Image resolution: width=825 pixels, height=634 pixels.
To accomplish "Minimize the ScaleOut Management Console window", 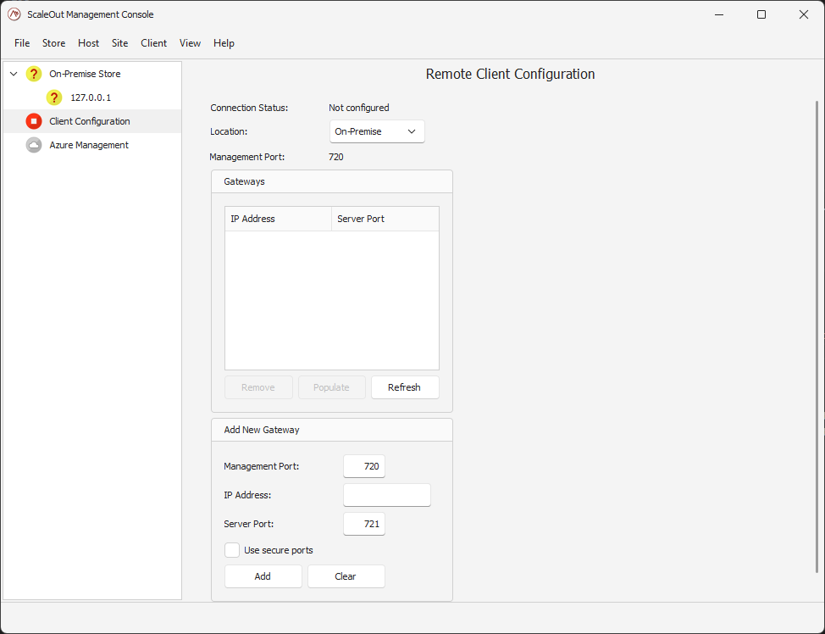I will (x=719, y=14).
